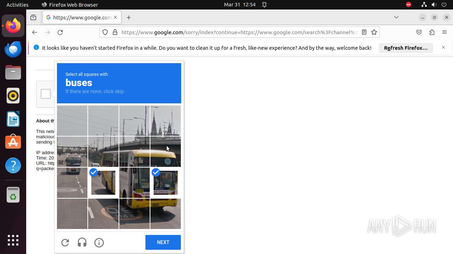Screen dimensions: 453x254
Task: Dismiss the Firefox refresh notification bar
Action: tap(443, 47)
